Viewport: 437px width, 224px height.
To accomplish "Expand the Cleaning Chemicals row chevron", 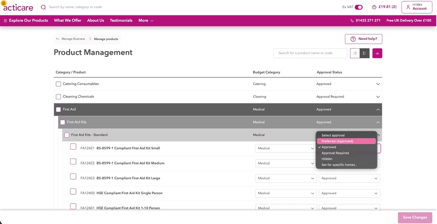I will (x=378, y=97).
